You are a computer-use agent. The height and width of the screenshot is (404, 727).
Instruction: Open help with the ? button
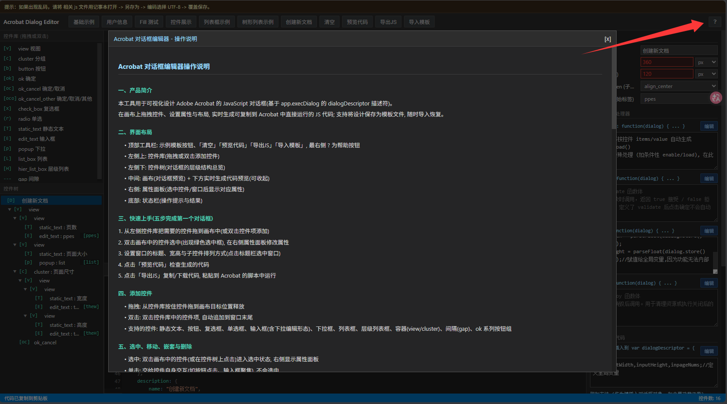tap(715, 22)
